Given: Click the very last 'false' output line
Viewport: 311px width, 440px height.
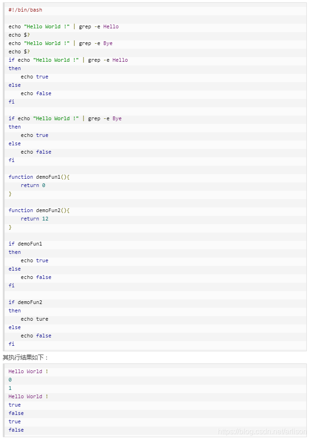Looking at the screenshot, I should click(16, 430).
